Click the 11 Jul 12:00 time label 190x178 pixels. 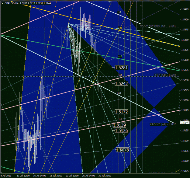[x=23, y=176]
